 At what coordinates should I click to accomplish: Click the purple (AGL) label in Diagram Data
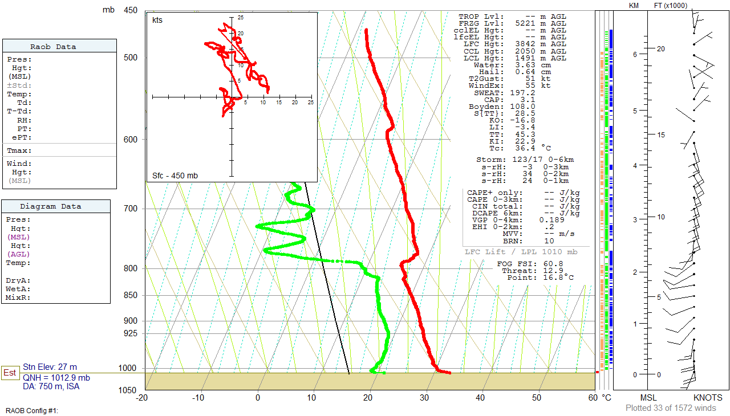[x=18, y=254]
